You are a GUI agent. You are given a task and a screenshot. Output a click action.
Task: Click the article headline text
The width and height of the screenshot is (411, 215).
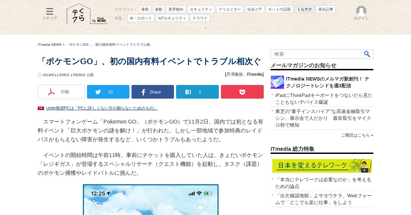150,61
